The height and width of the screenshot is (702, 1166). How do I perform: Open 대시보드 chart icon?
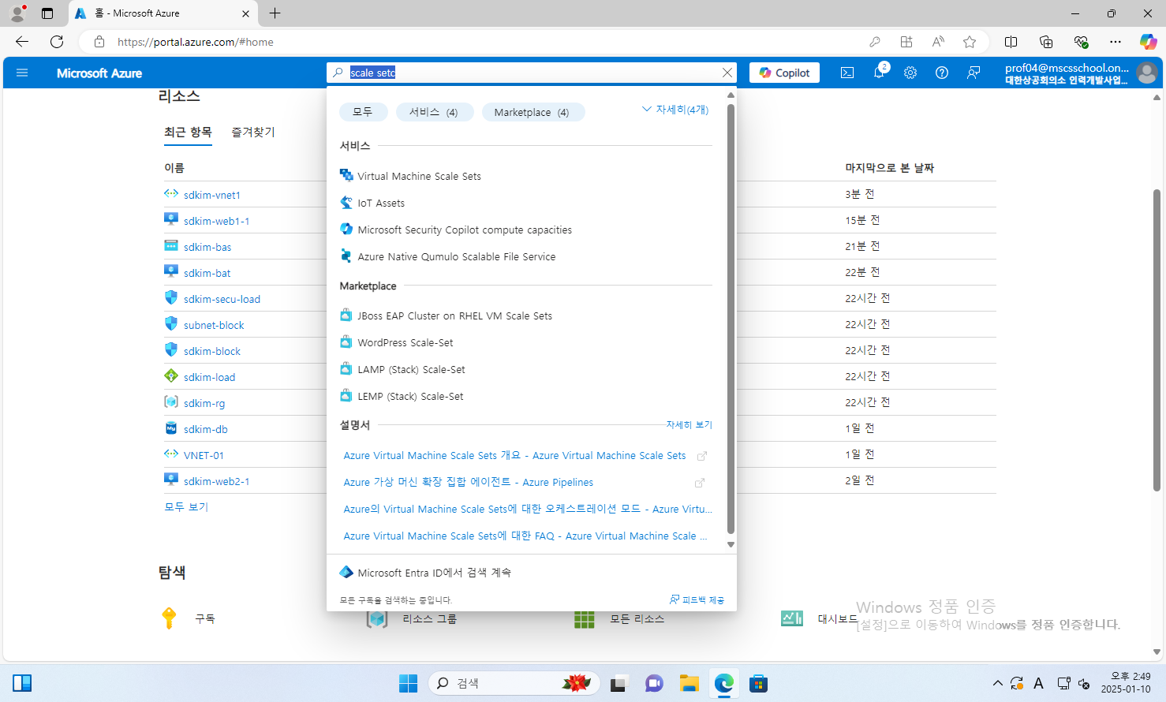[792, 618]
